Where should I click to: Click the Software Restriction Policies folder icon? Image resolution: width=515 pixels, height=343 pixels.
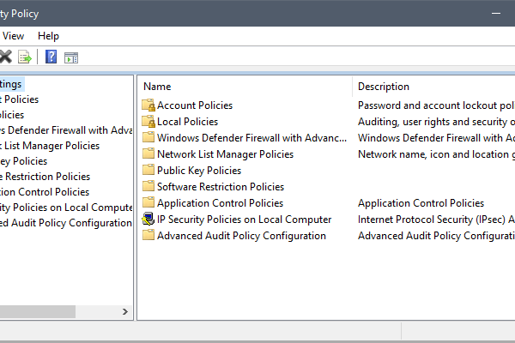tap(148, 186)
